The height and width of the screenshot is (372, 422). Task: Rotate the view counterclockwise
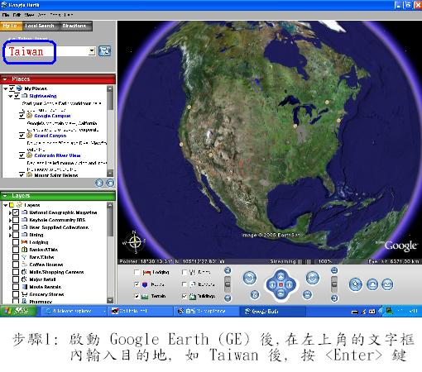point(250,278)
